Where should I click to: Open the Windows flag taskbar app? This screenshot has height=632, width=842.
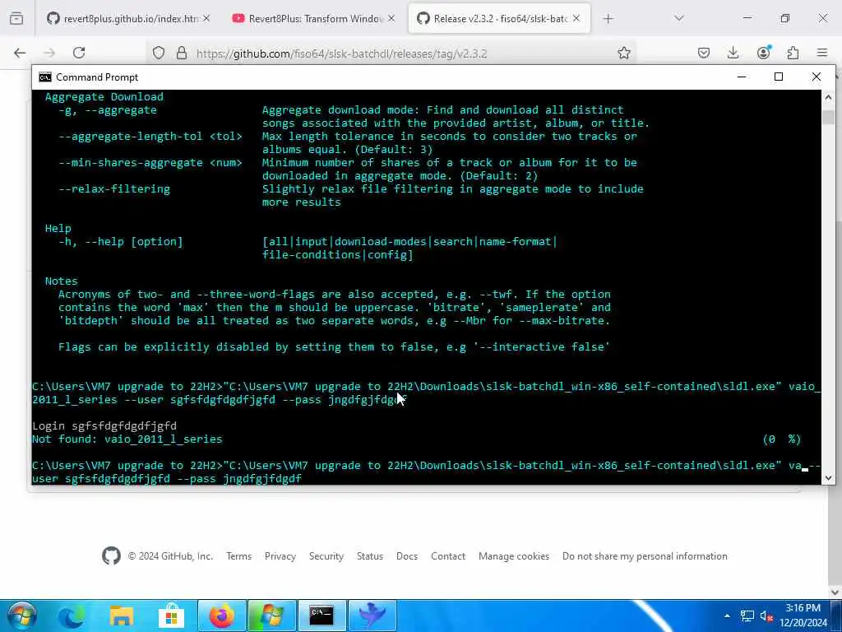(271, 616)
